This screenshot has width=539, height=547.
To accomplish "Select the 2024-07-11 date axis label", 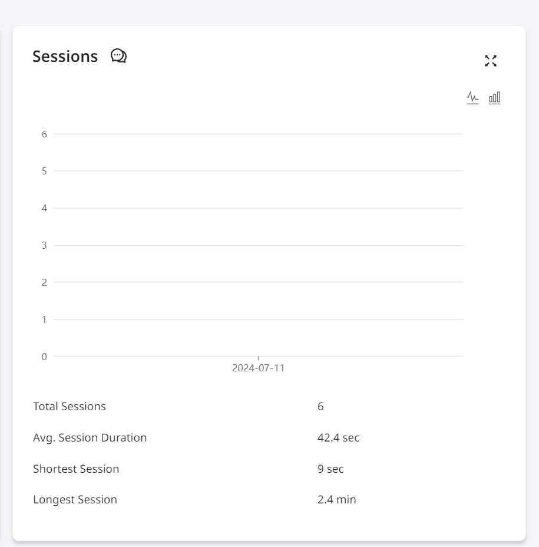I will (x=259, y=368).
